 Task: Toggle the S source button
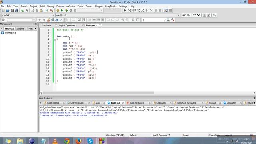coord(133,20)
